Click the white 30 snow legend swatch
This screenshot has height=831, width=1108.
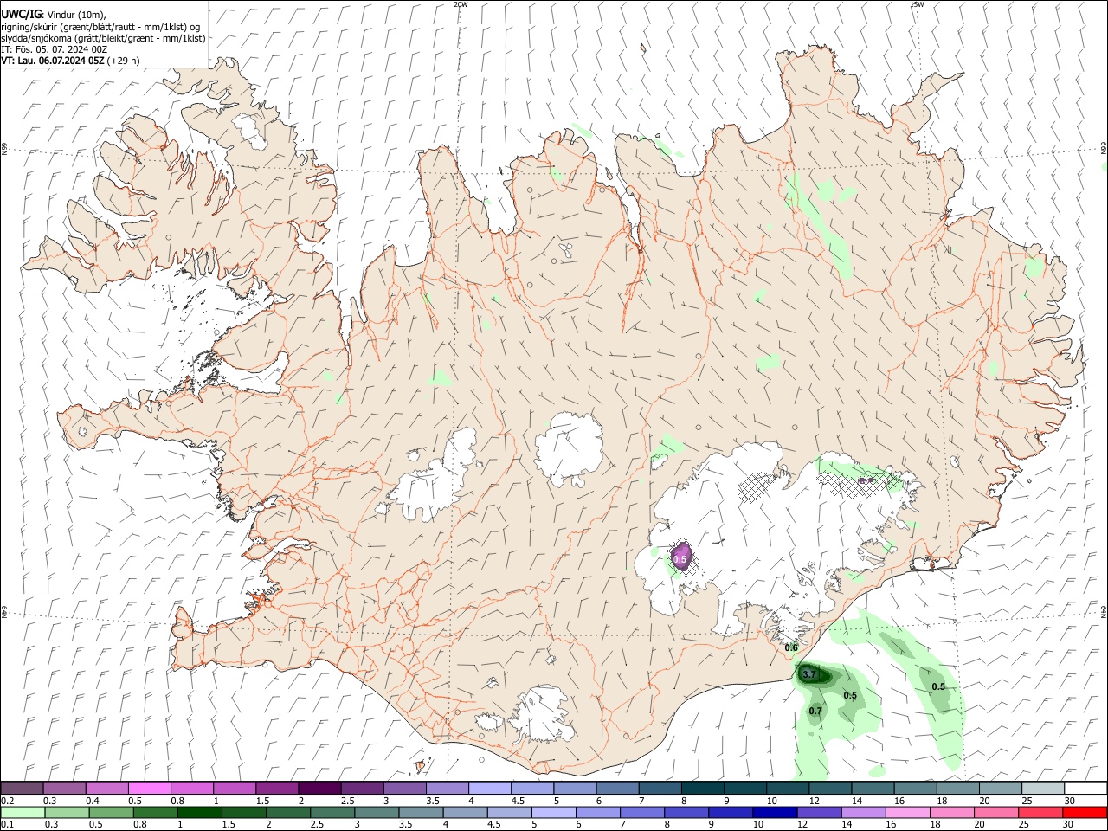pos(1085,788)
